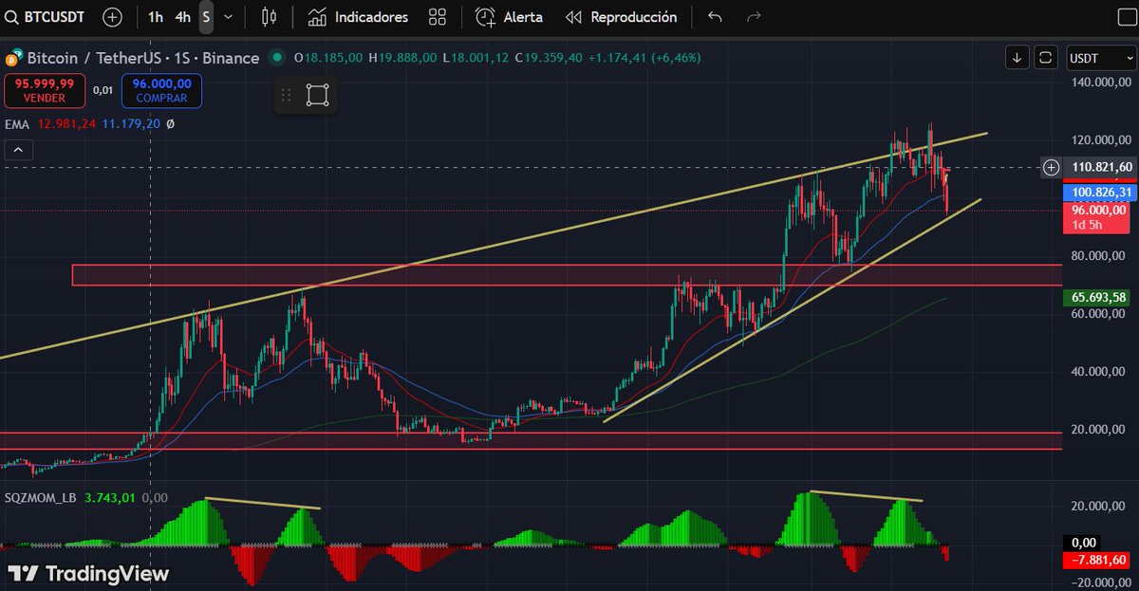
Task: Grab the floating drawing toolbar handle
Action: click(285, 95)
